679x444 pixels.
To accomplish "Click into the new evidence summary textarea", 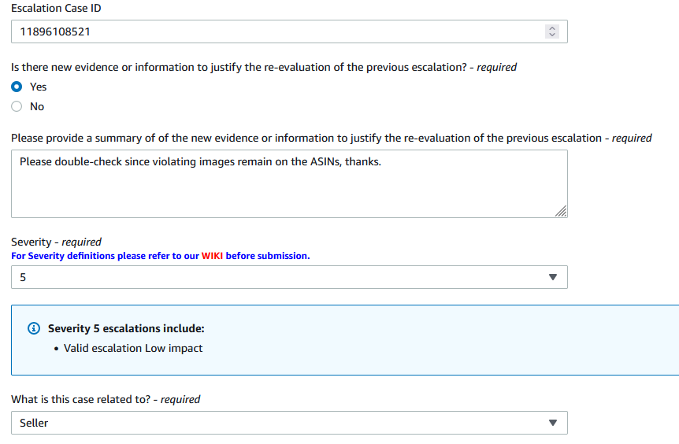I will [288, 183].
